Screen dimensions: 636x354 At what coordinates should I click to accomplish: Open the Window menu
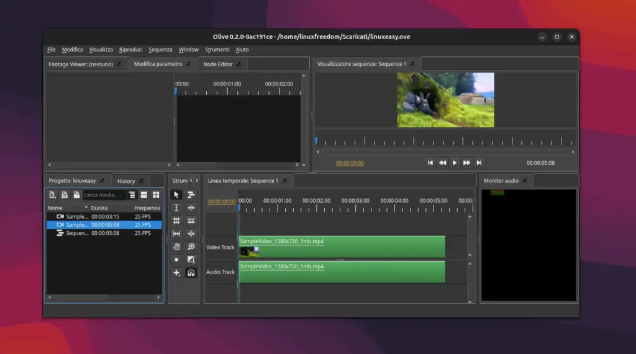click(189, 50)
